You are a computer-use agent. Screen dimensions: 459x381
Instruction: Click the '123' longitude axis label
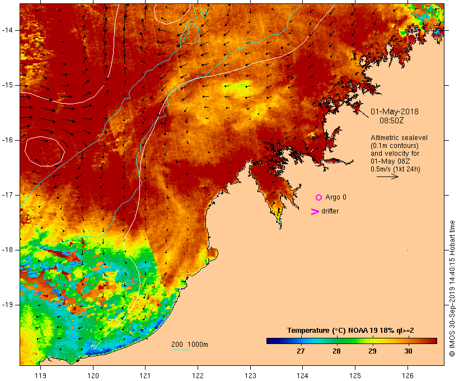coord(250,375)
